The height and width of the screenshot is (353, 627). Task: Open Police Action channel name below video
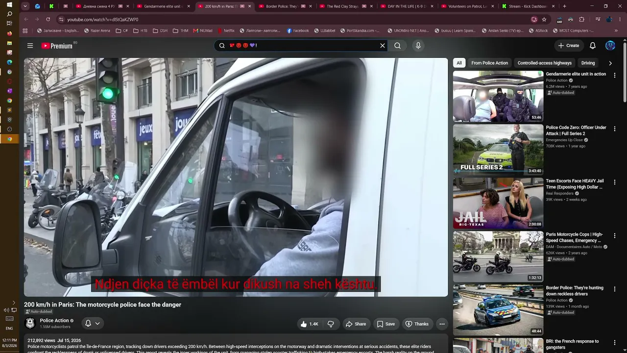pos(54,321)
